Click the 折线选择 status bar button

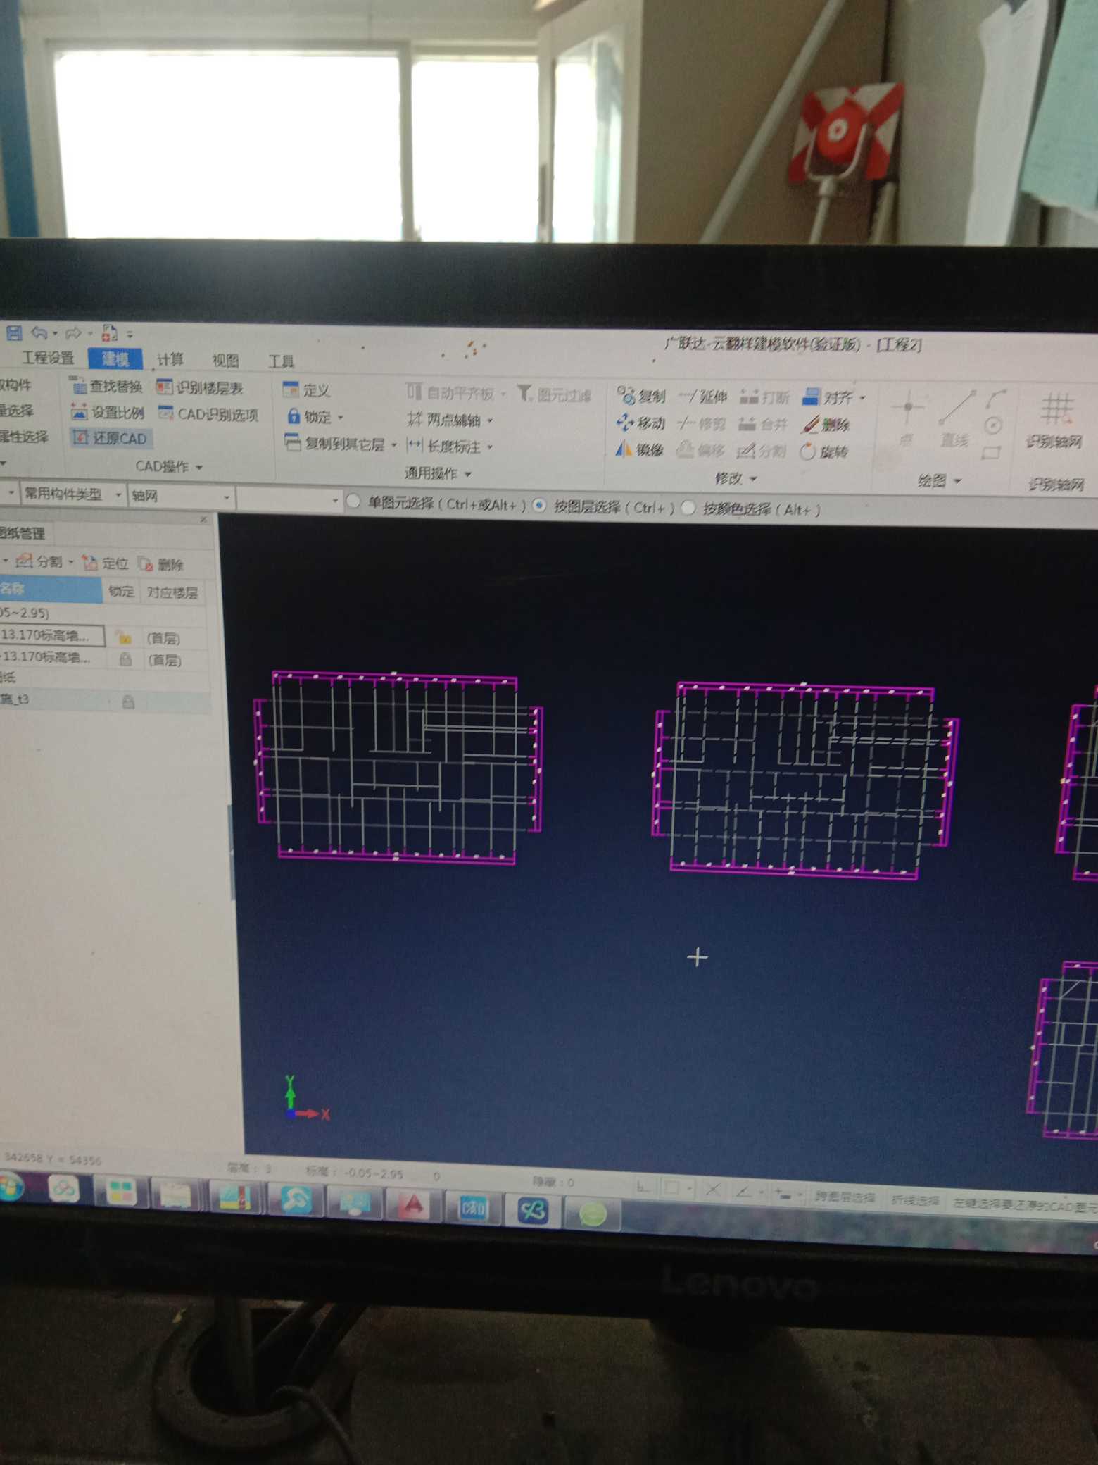coord(914,1200)
